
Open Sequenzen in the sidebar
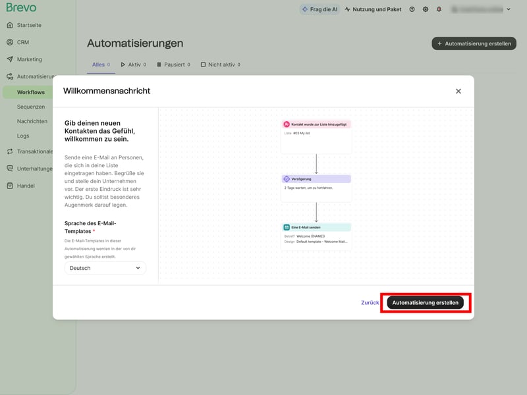31,107
